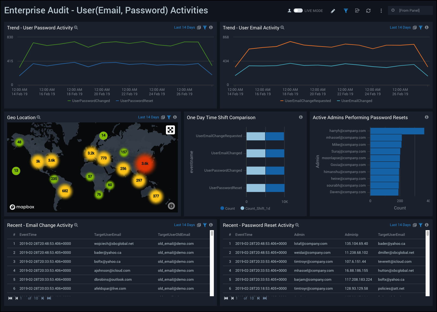Open the From Panel time range selector
Screen dimensions: 437x312
pyautogui.click(x=410, y=11)
